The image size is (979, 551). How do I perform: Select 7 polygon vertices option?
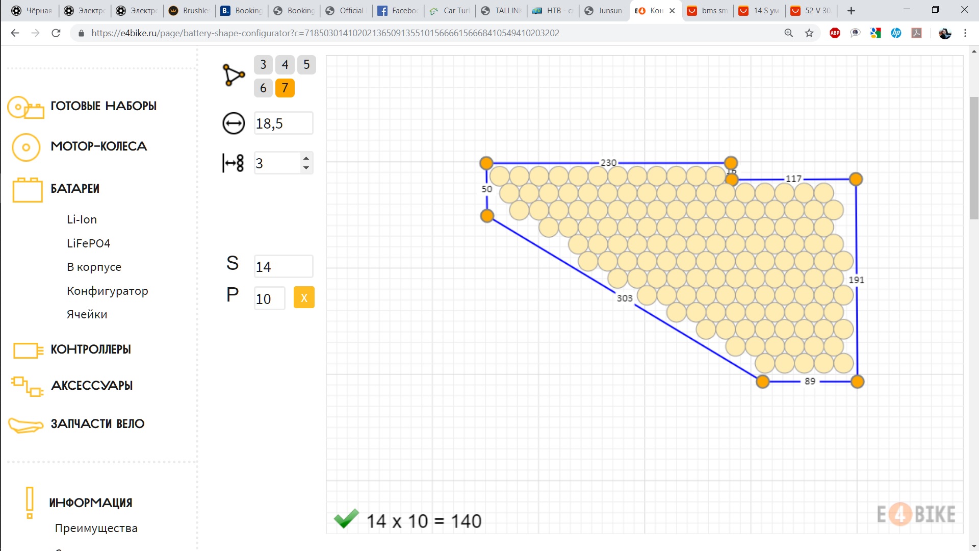[285, 88]
